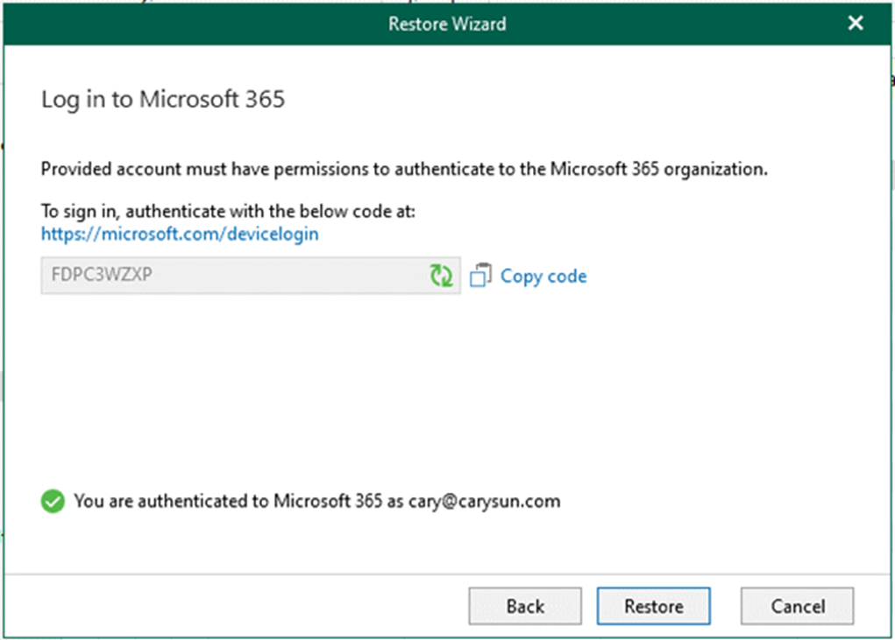Screen dimensions: 895x640
Task: Click the Copy code link text
Action: click(543, 276)
